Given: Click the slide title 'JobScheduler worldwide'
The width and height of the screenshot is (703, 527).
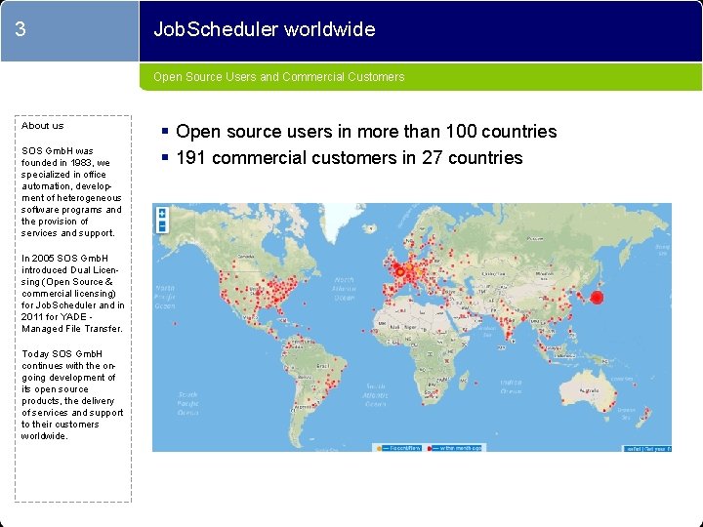Looking at the screenshot, I should (265, 29).
